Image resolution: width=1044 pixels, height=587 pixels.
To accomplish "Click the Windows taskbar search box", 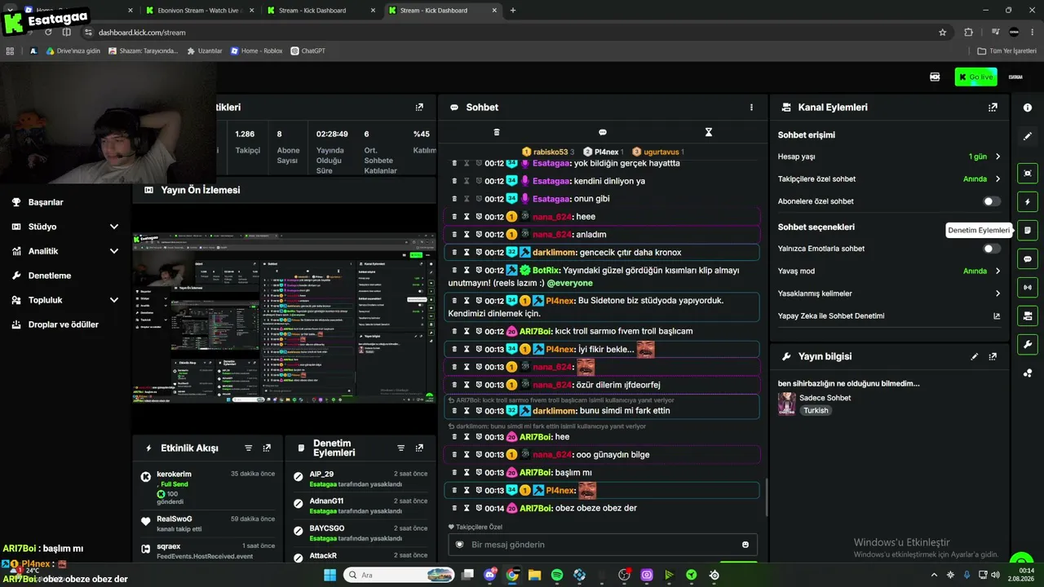I will 400,575.
